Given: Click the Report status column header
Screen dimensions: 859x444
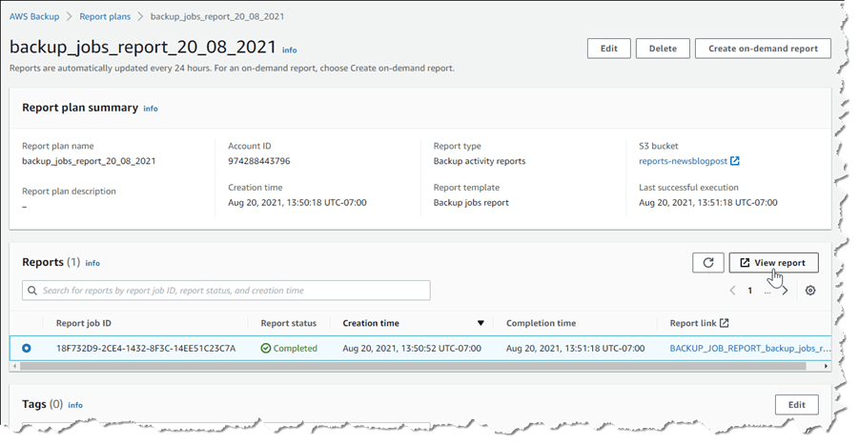Looking at the screenshot, I should coord(289,323).
